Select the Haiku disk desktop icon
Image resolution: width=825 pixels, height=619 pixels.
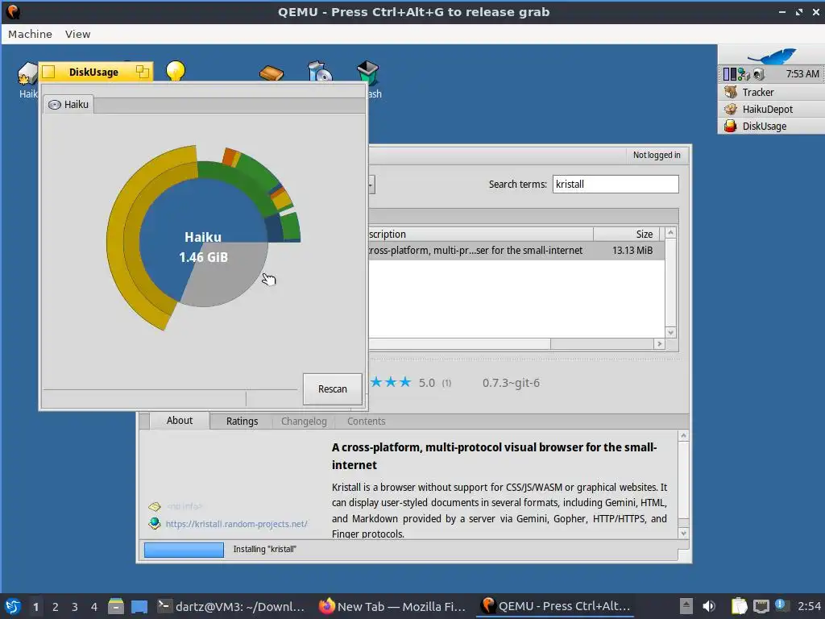click(27, 75)
